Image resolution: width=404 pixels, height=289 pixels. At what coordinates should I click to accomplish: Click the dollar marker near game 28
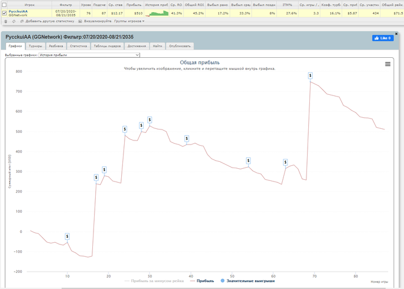(141, 125)
